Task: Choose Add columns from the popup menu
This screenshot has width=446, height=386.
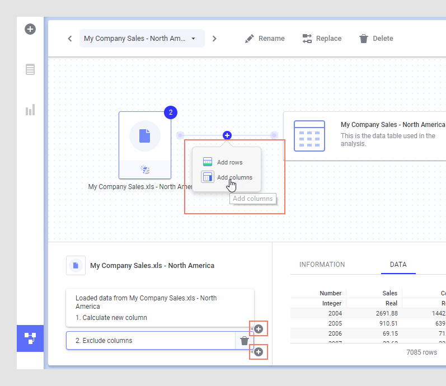Action: pos(234,177)
